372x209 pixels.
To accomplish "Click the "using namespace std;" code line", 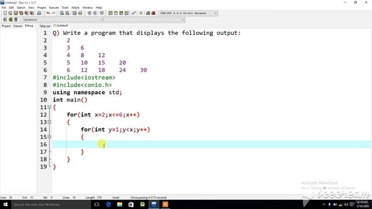I will point(87,92).
